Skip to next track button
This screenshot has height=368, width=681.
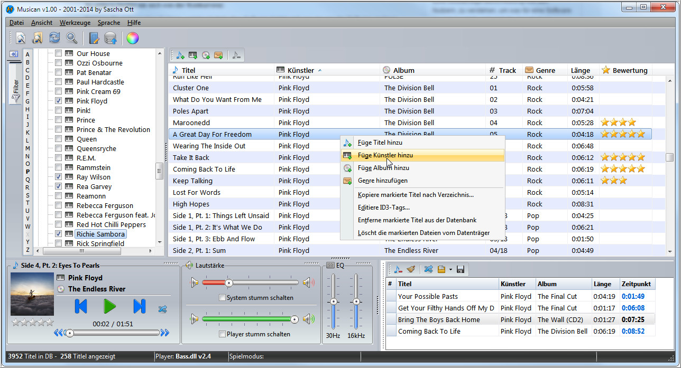(x=139, y=306)
